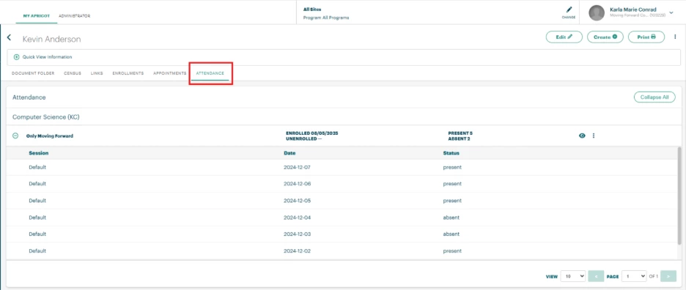Open the record's three-dot options menu
The width and height of the screenshot is (686, 290).
(675, 37)
